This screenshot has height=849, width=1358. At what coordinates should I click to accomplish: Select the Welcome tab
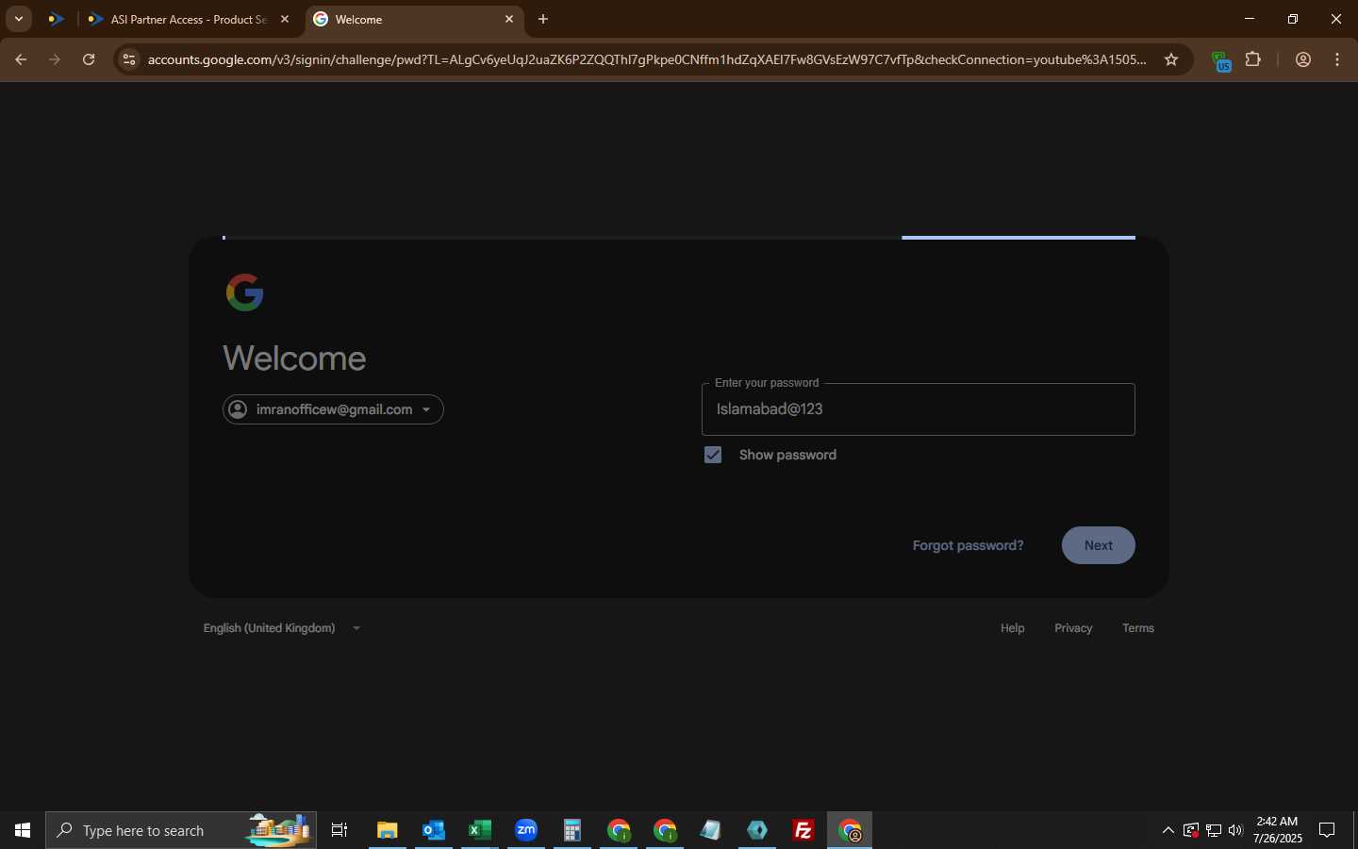pyautogui.click(x=413, y=19)
